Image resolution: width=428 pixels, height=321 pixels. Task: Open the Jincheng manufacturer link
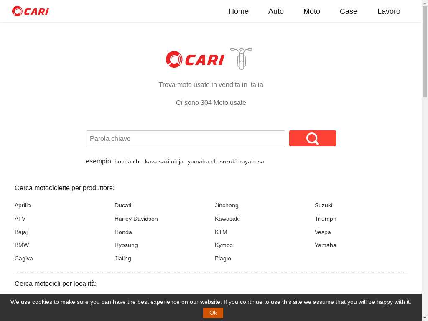tap(227, 205)
